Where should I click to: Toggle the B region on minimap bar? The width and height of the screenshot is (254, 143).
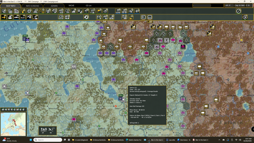pyautogui.click(x=24, y=109)
